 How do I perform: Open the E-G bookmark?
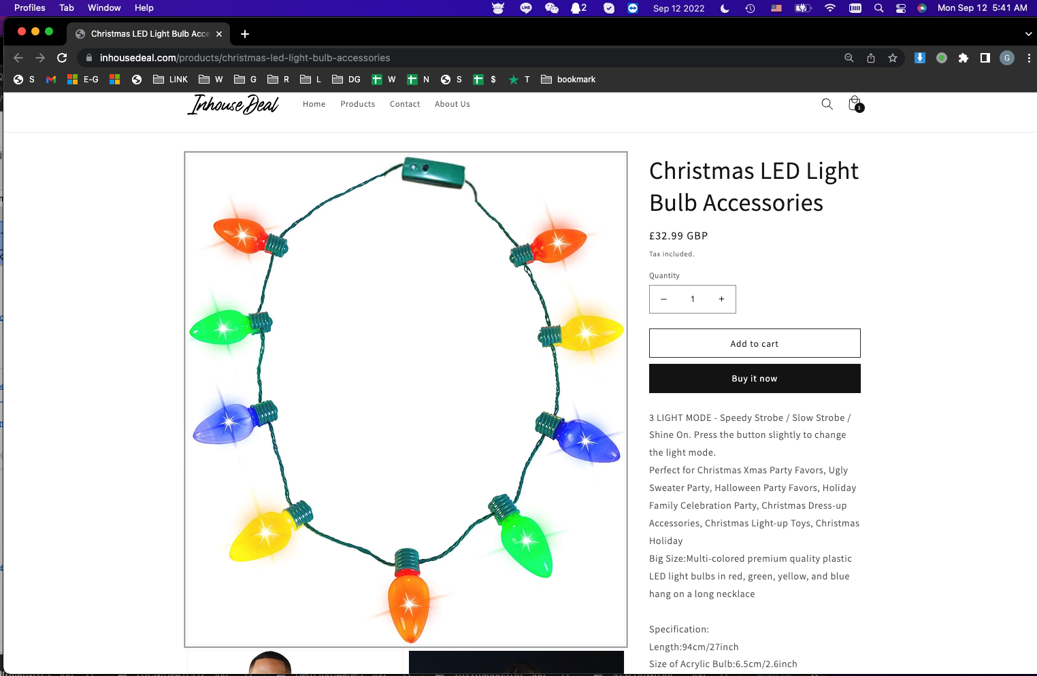tap(83, 80)
